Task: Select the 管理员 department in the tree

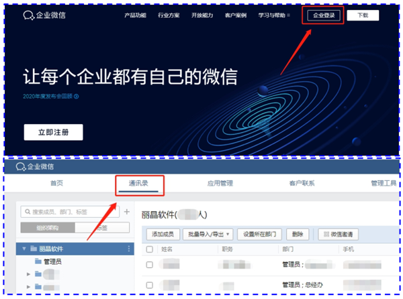Action: tap(52, 261)
